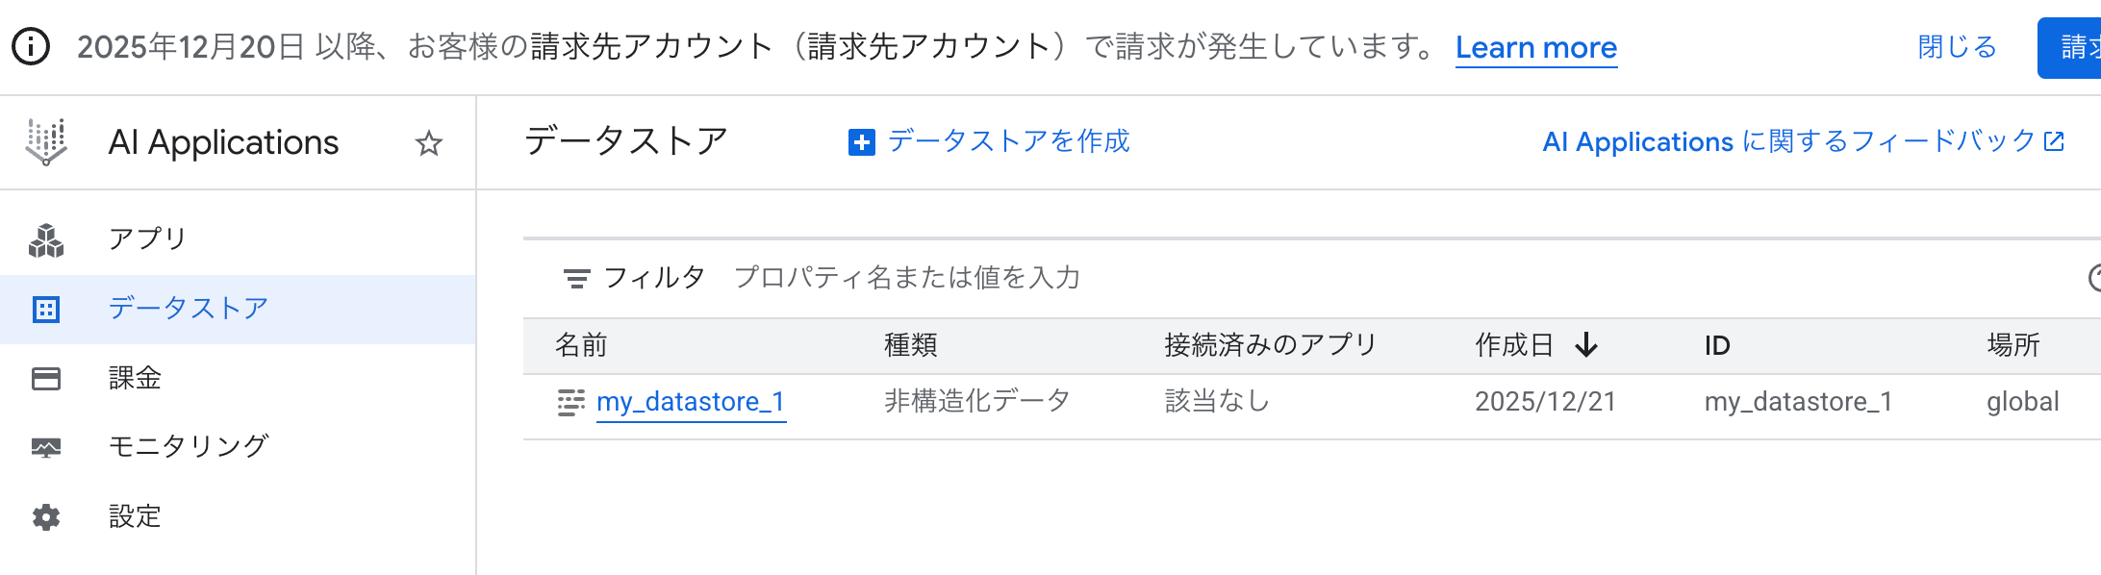The image size is (2101, 575).
Task: Click the AI Applications logo icon
Action: point(45,141)
